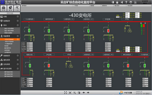
Task: Open the wrench and screwdriver tools button
Action: click(x=17, y=8)
